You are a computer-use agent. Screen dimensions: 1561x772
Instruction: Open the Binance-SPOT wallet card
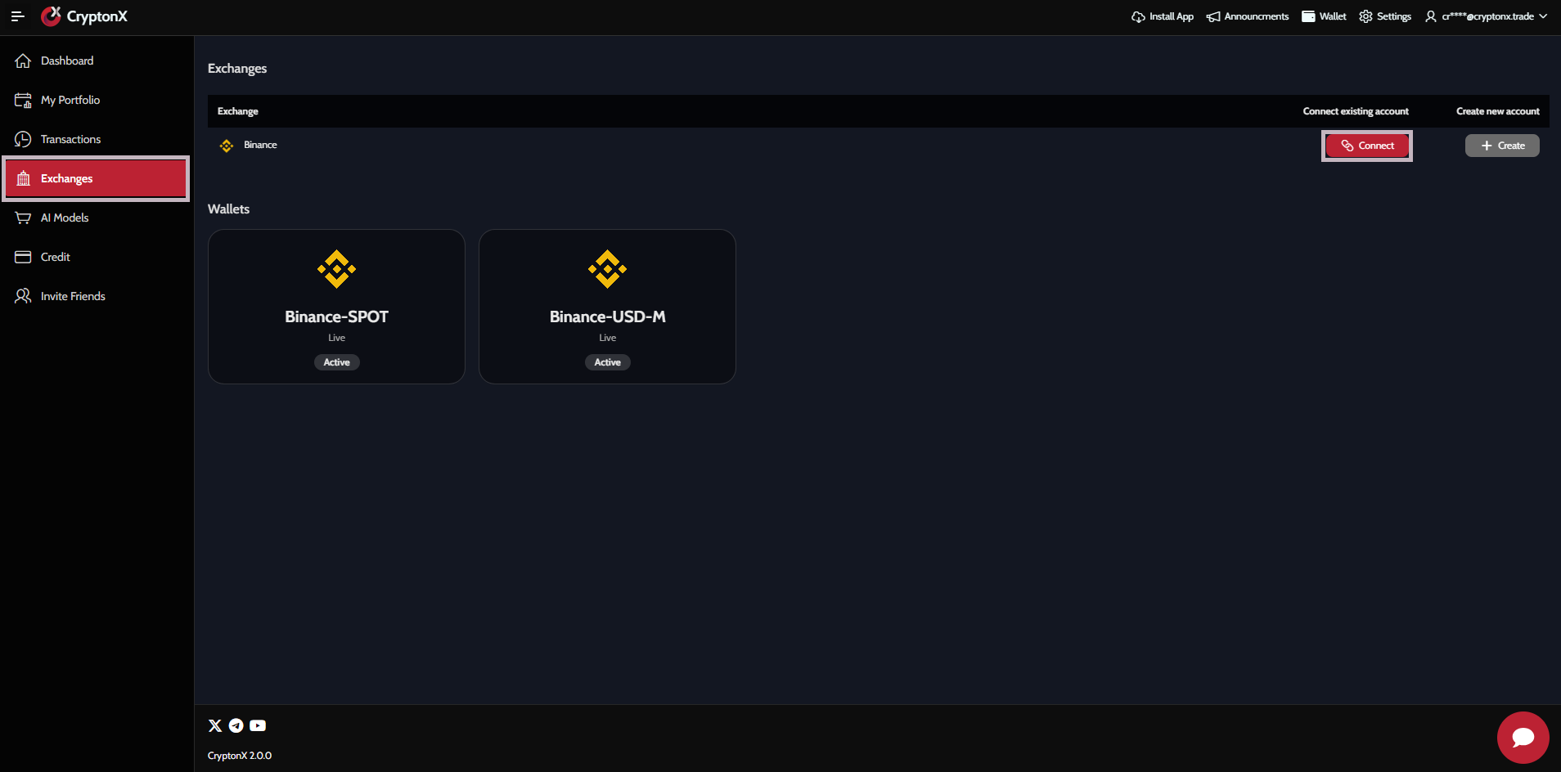pos(336,307)
